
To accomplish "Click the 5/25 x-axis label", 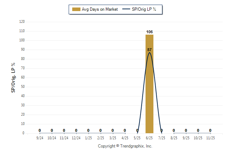I will [x=137, y=137].
